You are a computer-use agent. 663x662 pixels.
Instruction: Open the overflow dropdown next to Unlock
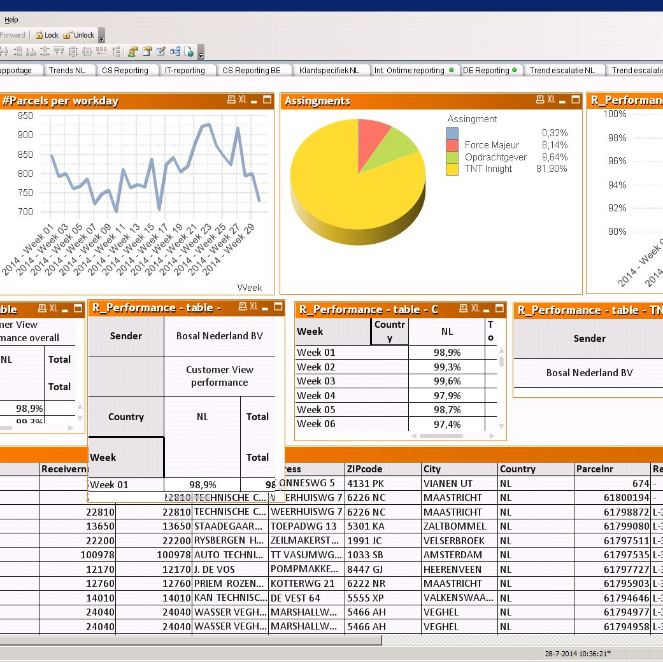pos(102,37)
